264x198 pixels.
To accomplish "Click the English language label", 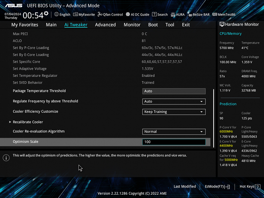I will click(x=65, y=15).
